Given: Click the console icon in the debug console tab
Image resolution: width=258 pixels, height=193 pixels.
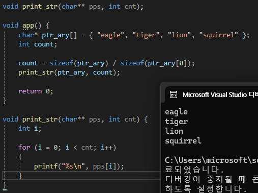Looking at the screenshot, I should pyautogui.click(x=174, y=95).
